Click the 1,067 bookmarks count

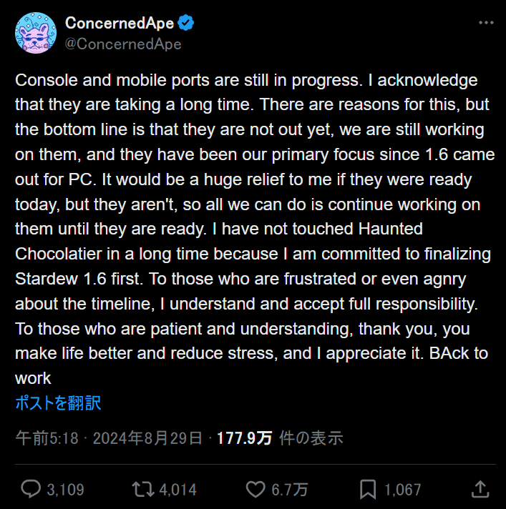pos(402,490)
